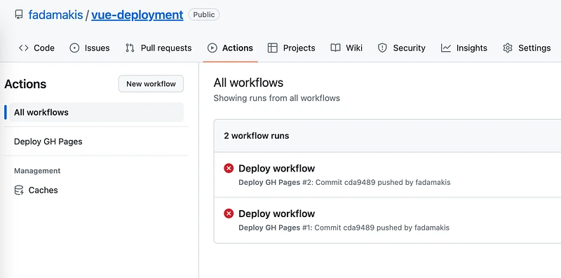The width and height of the screenshot is (561, 278).
Task: Click the Public visibility badge
Action: click(x=204, y=15)
